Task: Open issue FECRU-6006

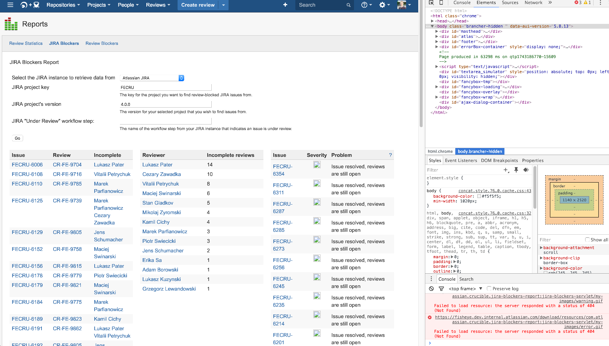Action: pyautogui.click(x=27, y=165)
